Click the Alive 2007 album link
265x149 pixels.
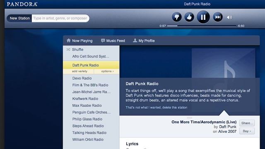tap(227, 132)
